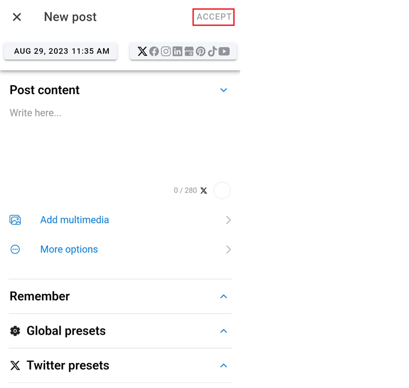Open the More options menu item
This screenshot has width=409, height=388.
(x=69, y=249)
